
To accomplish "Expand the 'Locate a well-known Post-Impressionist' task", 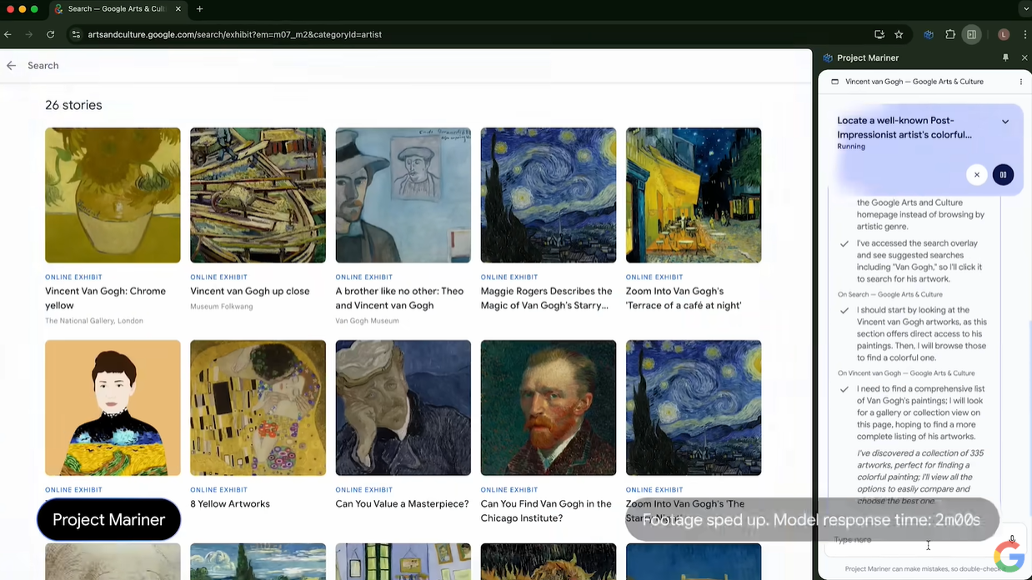I will click(x=1005, y=121).
